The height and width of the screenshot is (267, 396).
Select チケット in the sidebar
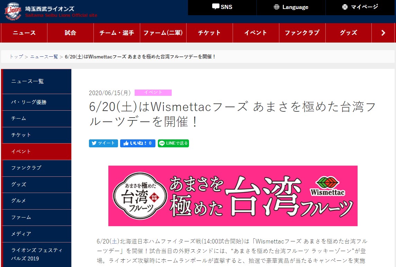pyautogui.click(x=36, y=135)
